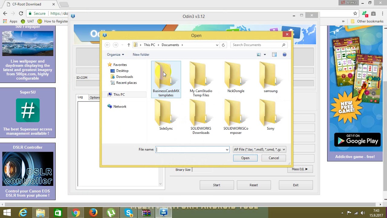The image size is (387, 218).
Task: Open the BusinessCardsMX templates folder
Action: click(166, 79)
